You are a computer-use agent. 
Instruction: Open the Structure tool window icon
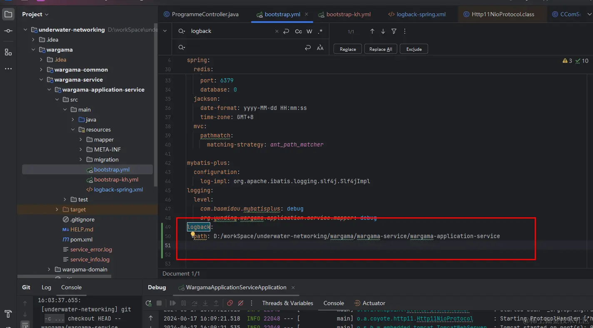coord(8,52)
